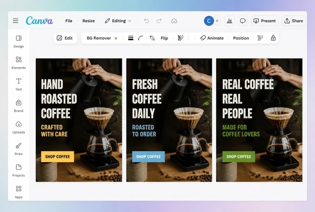Toggle the lock icon
This screenshot has height=212, width=315.
click(x=273, y=38)
